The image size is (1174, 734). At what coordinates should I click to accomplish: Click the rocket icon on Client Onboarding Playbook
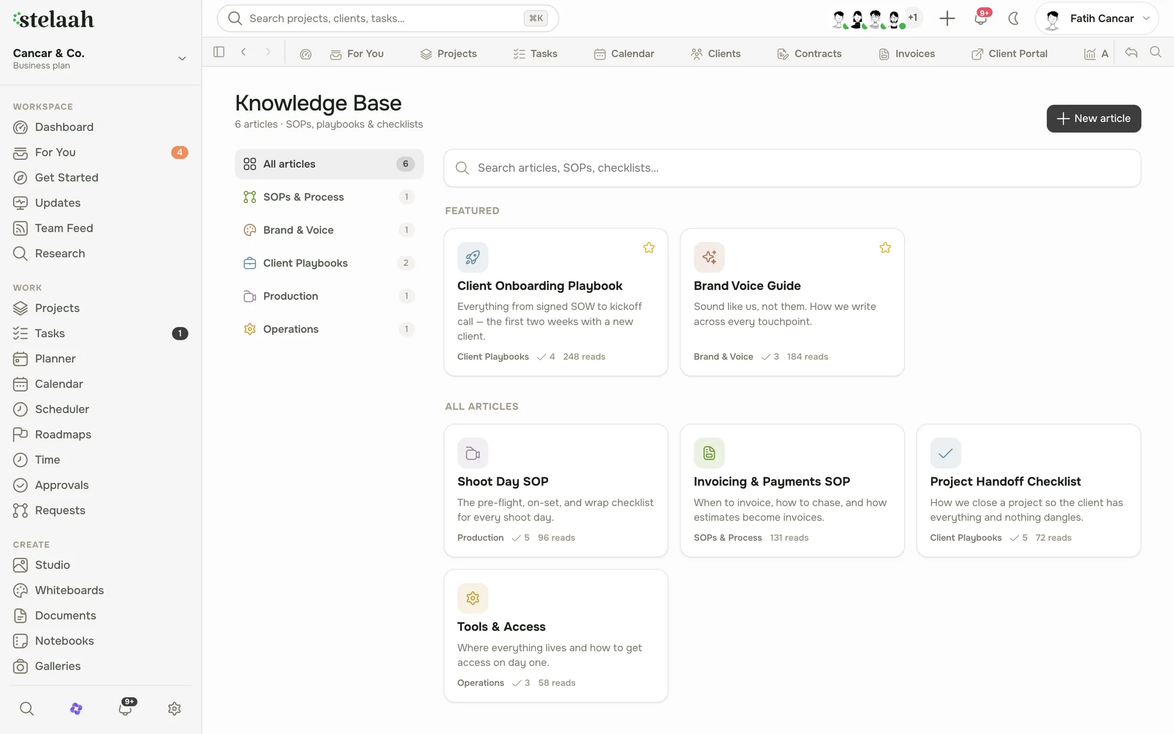click(473, 257)
